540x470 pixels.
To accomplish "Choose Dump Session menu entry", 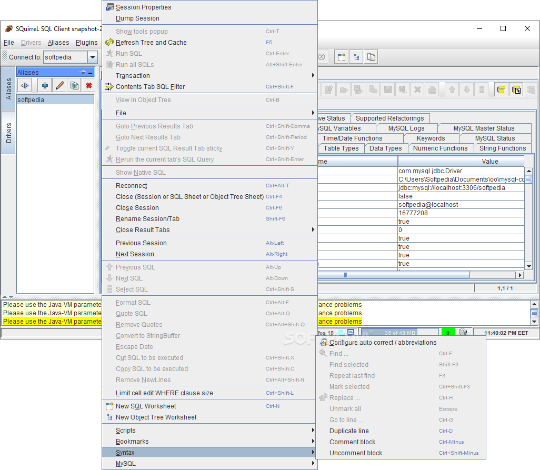I will tap(209, 18).
